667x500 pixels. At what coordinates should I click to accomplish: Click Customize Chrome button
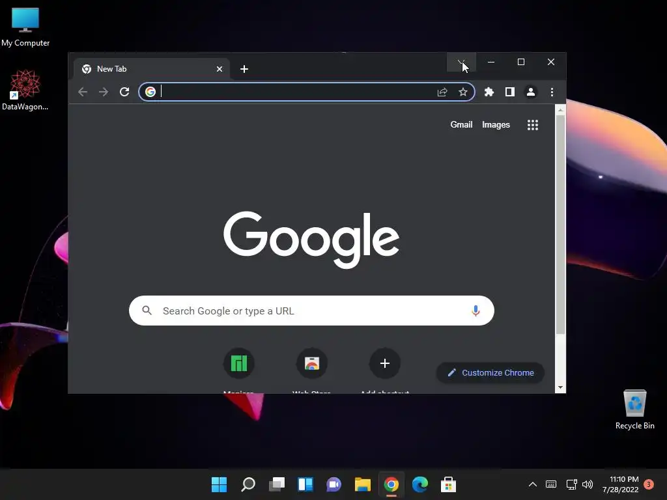click(x=490, y=373)
